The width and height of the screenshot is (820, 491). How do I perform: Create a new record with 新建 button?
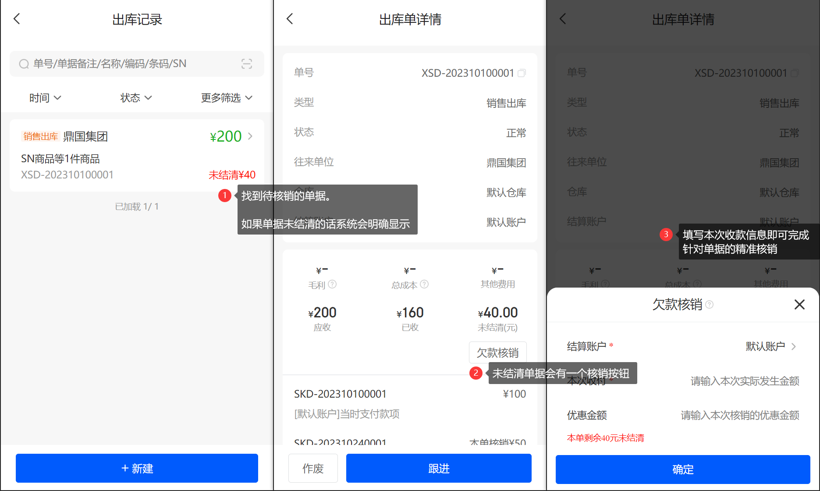[x=137, y=468]
